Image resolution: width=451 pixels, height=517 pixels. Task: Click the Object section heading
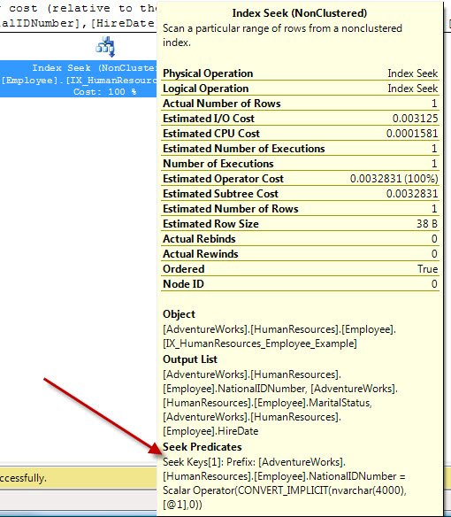179,314
